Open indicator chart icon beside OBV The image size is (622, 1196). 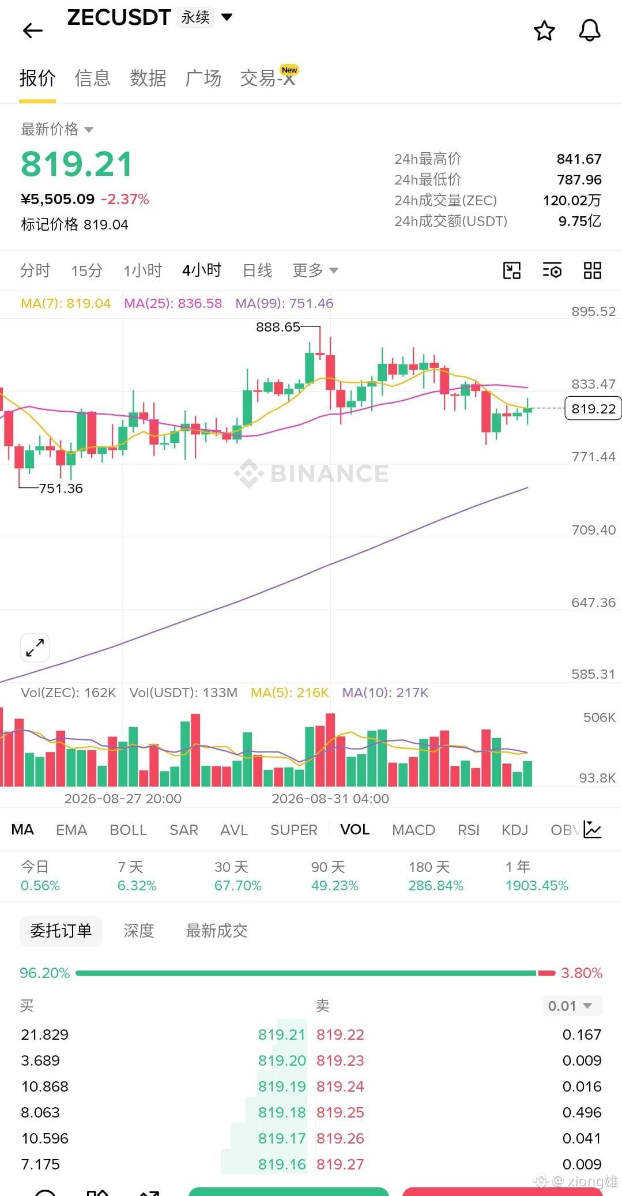(593, 829)
